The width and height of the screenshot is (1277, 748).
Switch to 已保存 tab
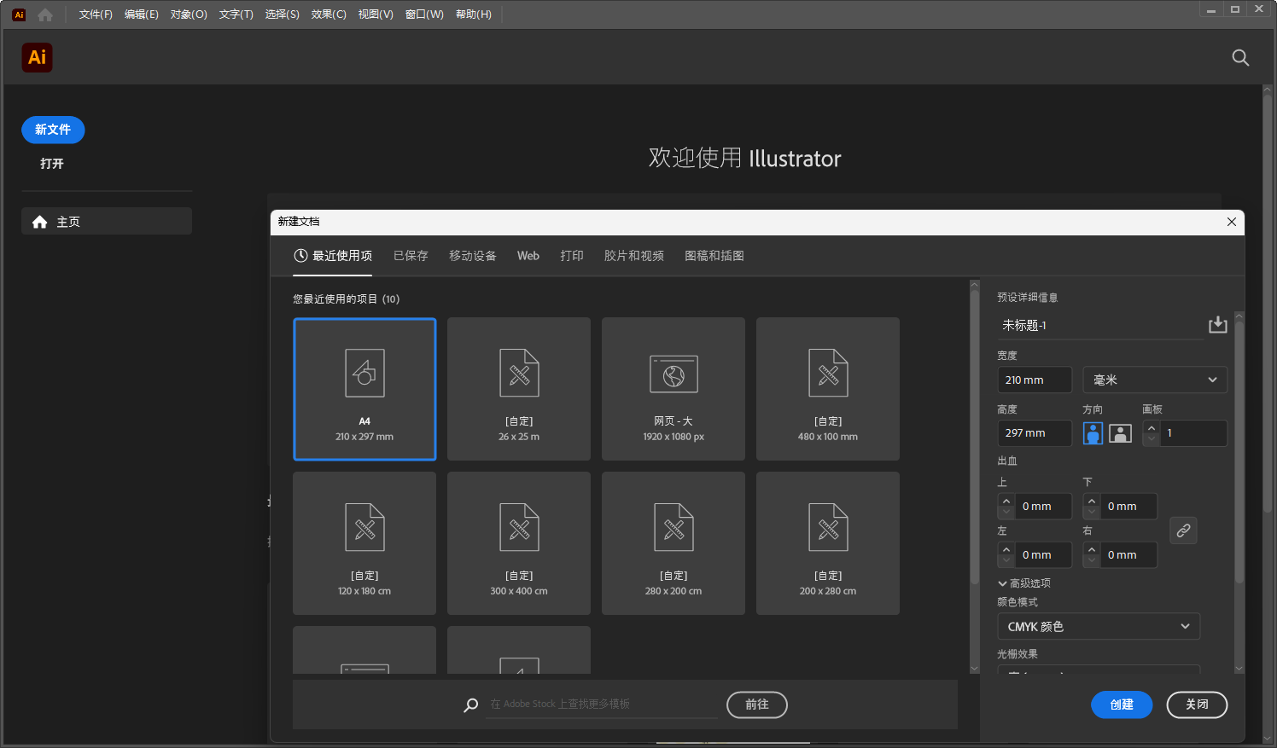click(411, 256)
